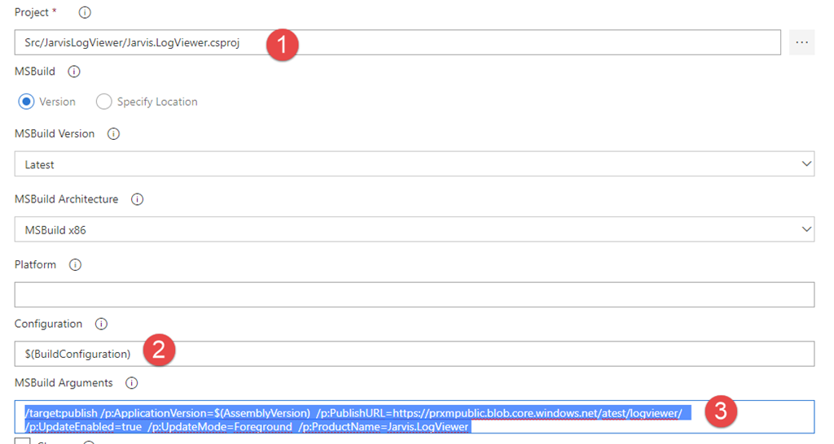The width and height of the screenshot is (834, 444).
Task: Focus the empty Platform text field
Action: pos(414,294)
